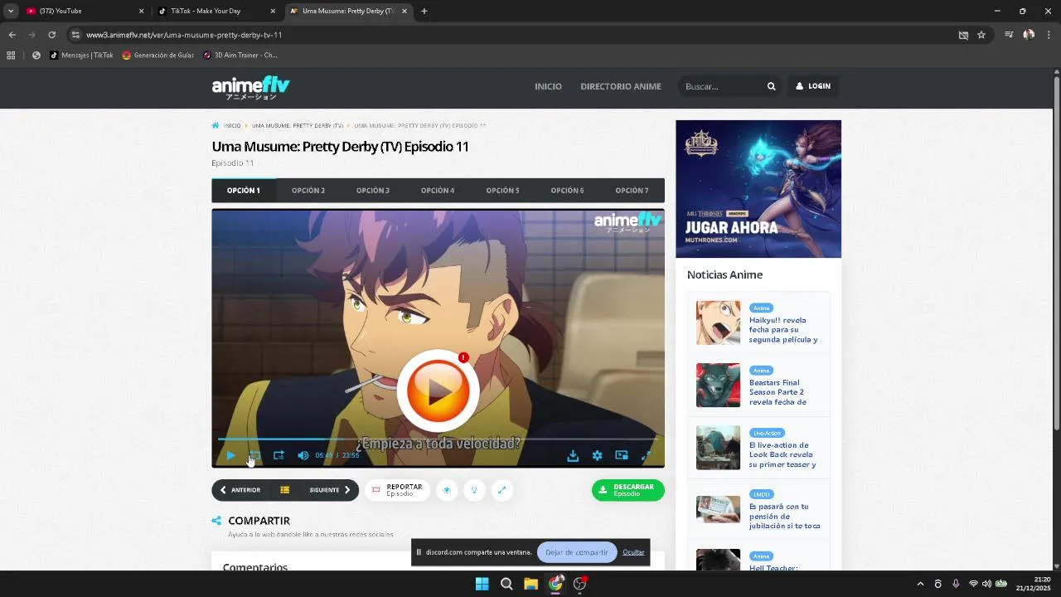Open Directorio Anime nav link
The height and width of the screenshot is (597, 1061).
(x=621, y=86)
